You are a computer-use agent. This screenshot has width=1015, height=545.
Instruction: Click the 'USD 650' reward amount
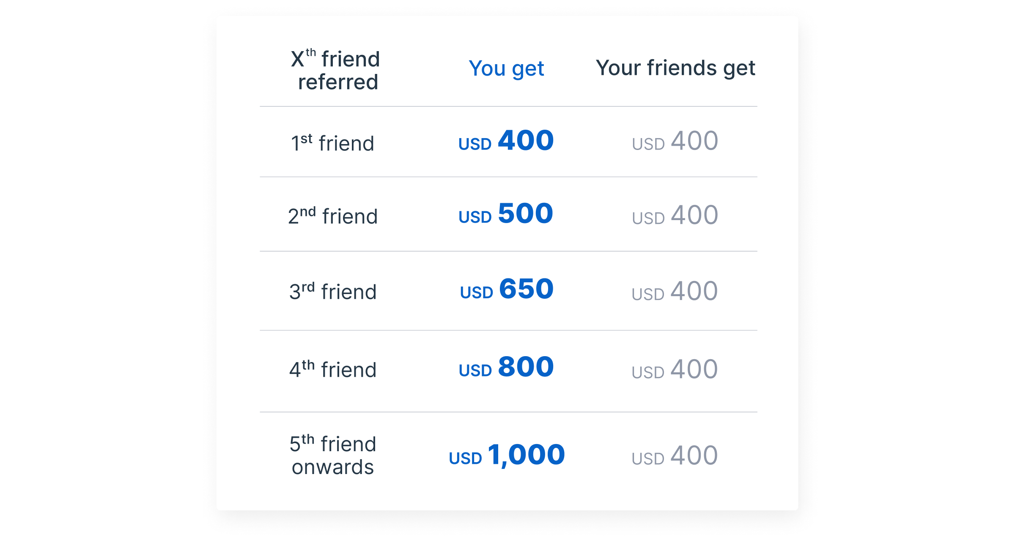click(x=507, y=289)
